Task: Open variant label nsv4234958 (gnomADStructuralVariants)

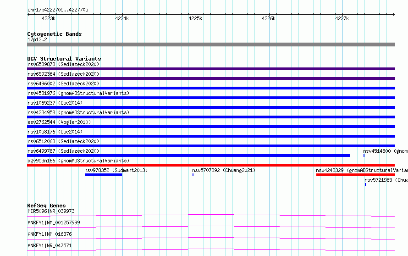Action: click(x=78, y=112)
